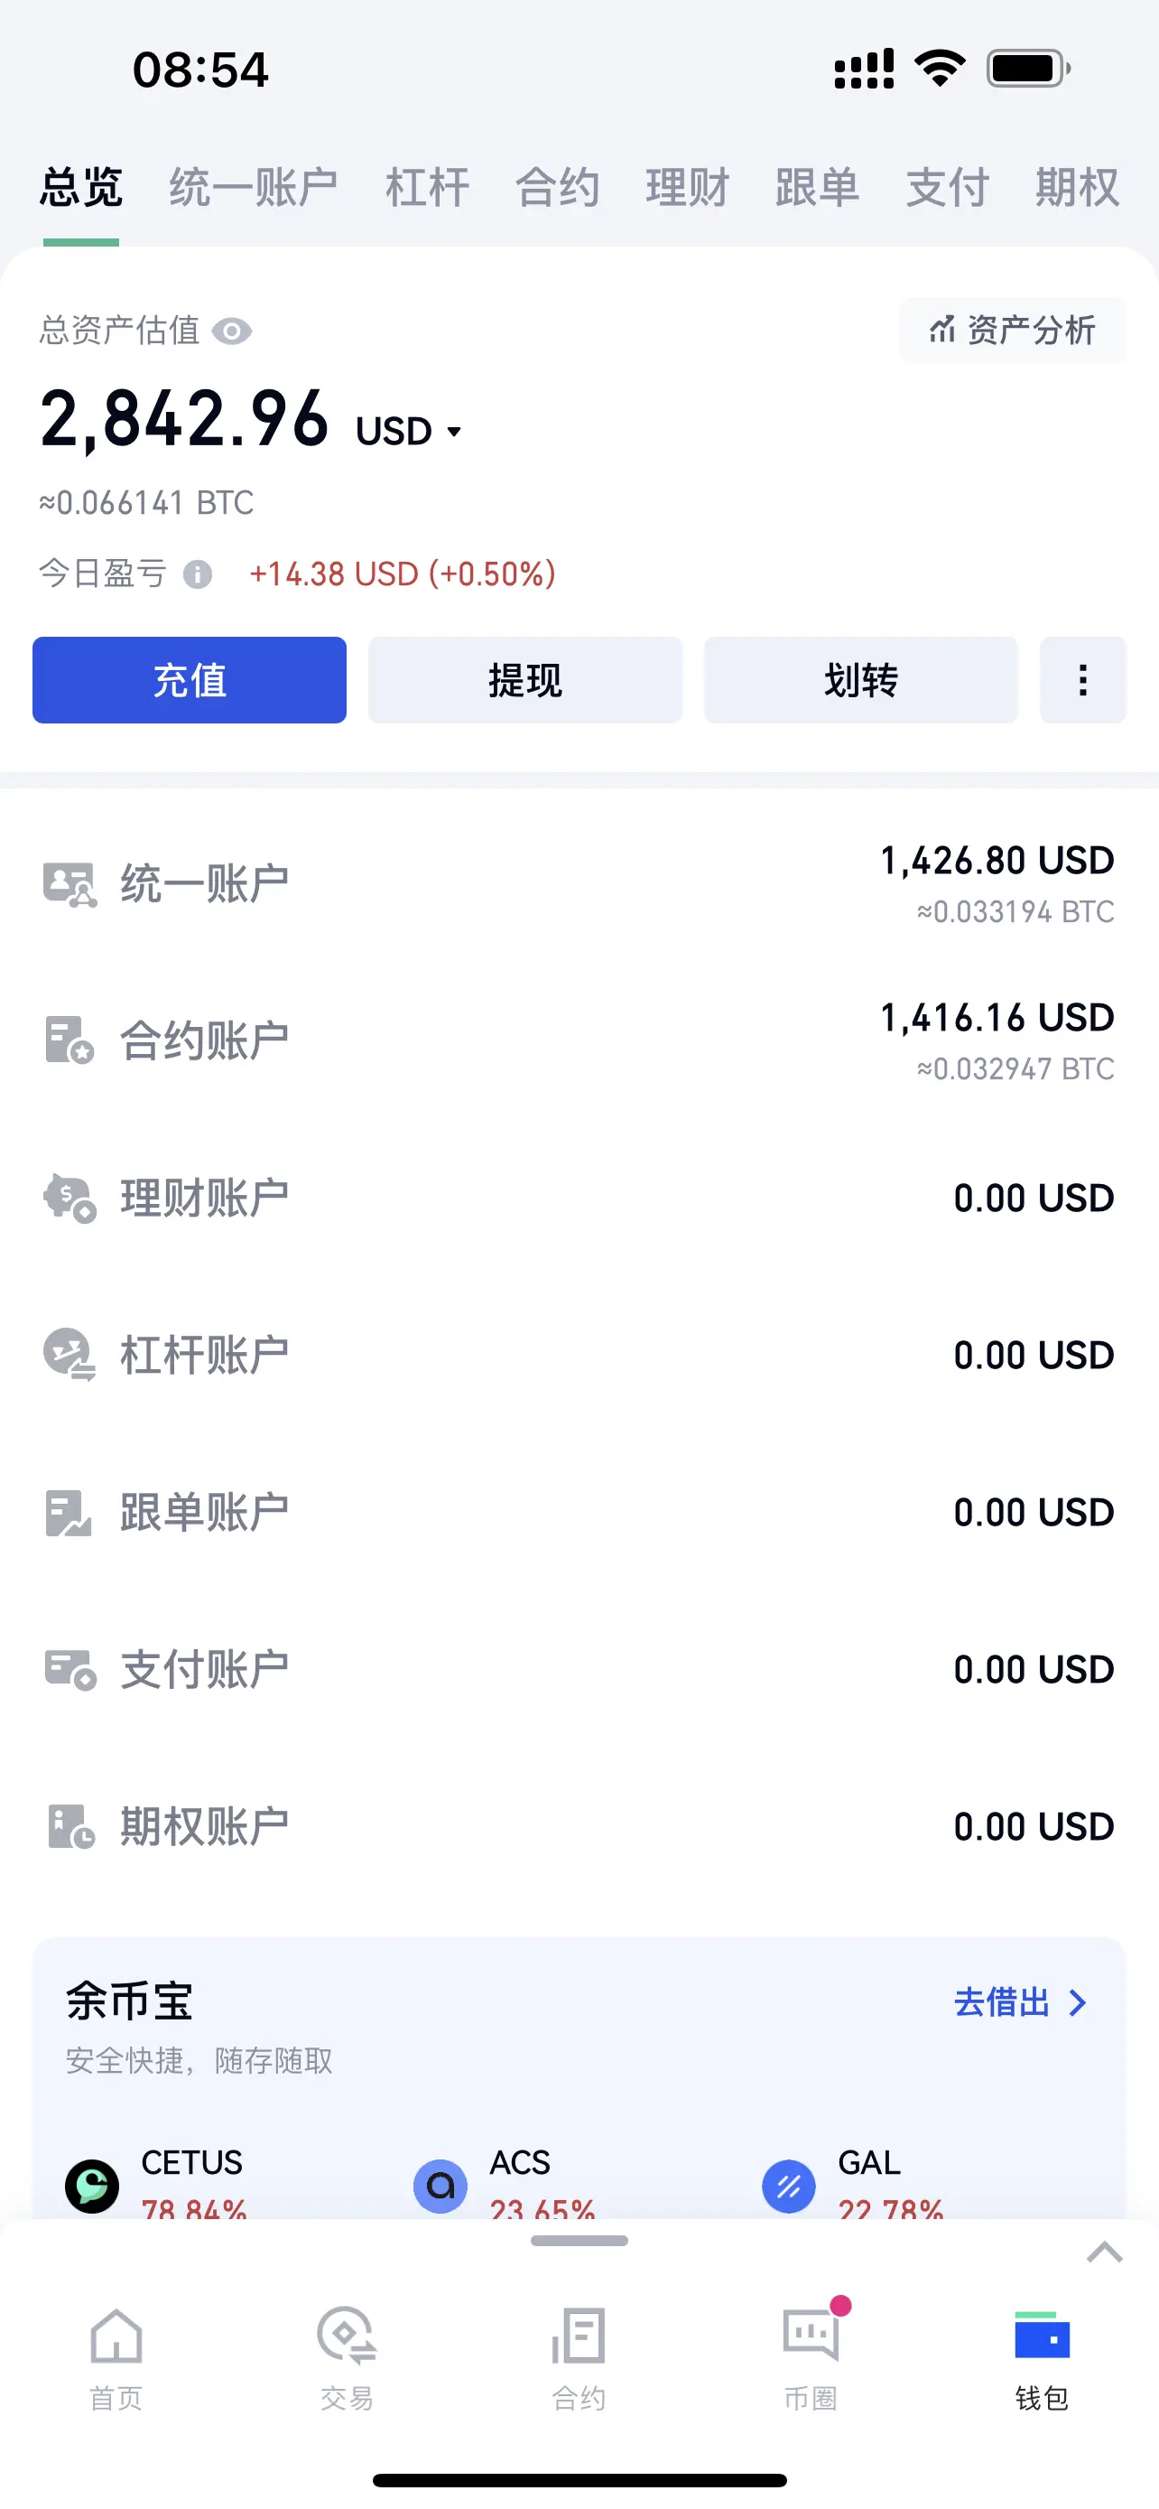This screenshot has width=1159, height=2509.
Task: Hide total asset value with eye icon
Action: (232, 331)
